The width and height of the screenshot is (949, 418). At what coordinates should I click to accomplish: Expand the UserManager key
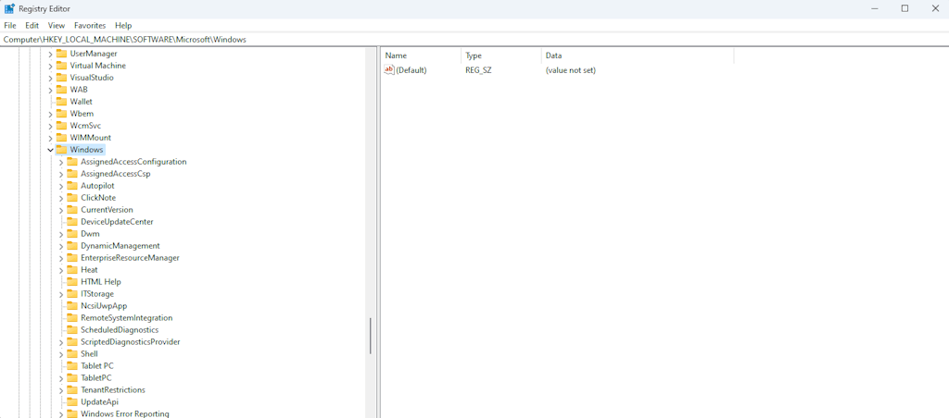50,54
